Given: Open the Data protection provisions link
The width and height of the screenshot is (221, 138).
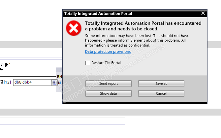Looking at the screenshot, I should [x=108, y=52].
